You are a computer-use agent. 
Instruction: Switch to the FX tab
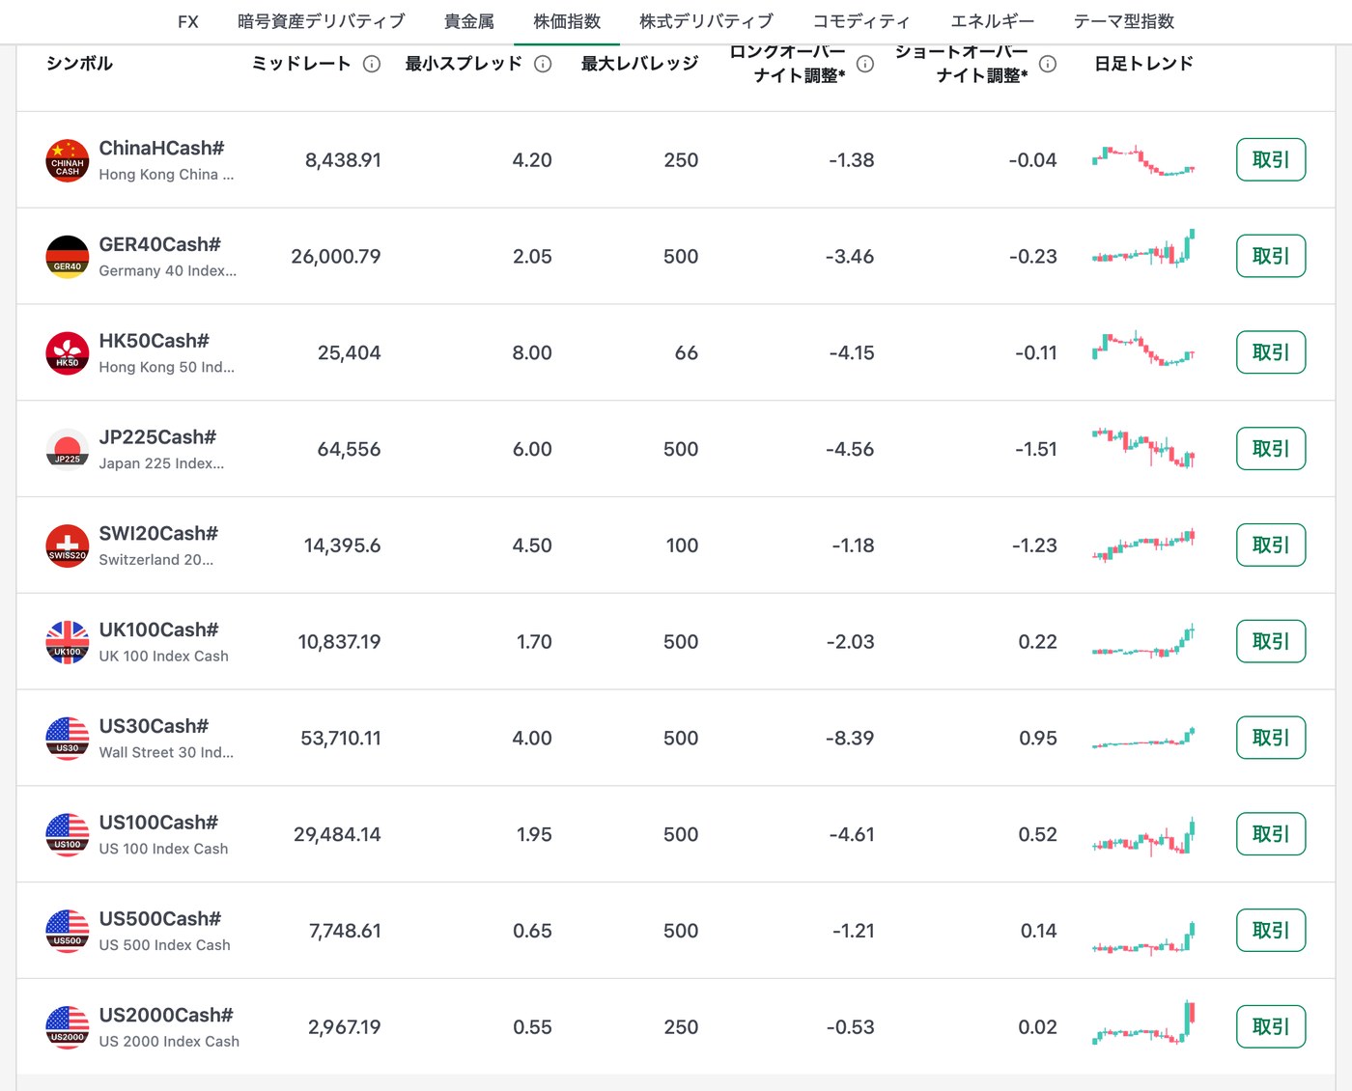click(x=188, y=21)
